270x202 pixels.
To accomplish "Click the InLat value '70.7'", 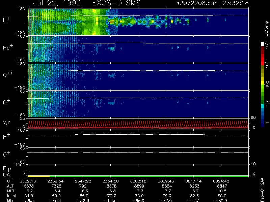I will 112,196.
